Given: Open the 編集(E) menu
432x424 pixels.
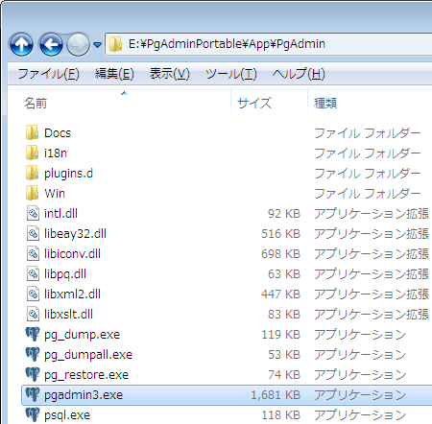Looking at the screenshot, I should (114, 74).
